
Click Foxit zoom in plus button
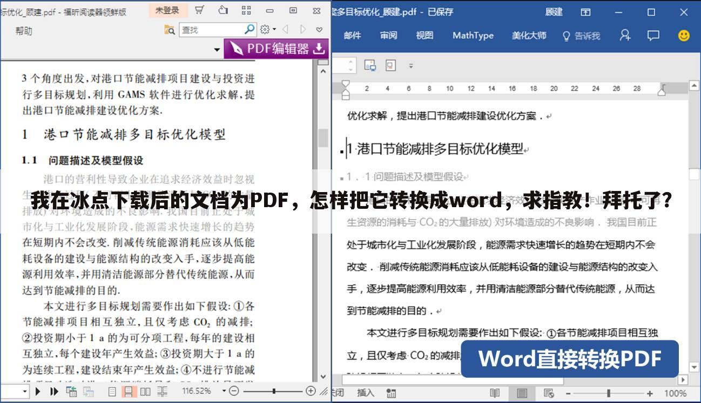pos(311,391)
